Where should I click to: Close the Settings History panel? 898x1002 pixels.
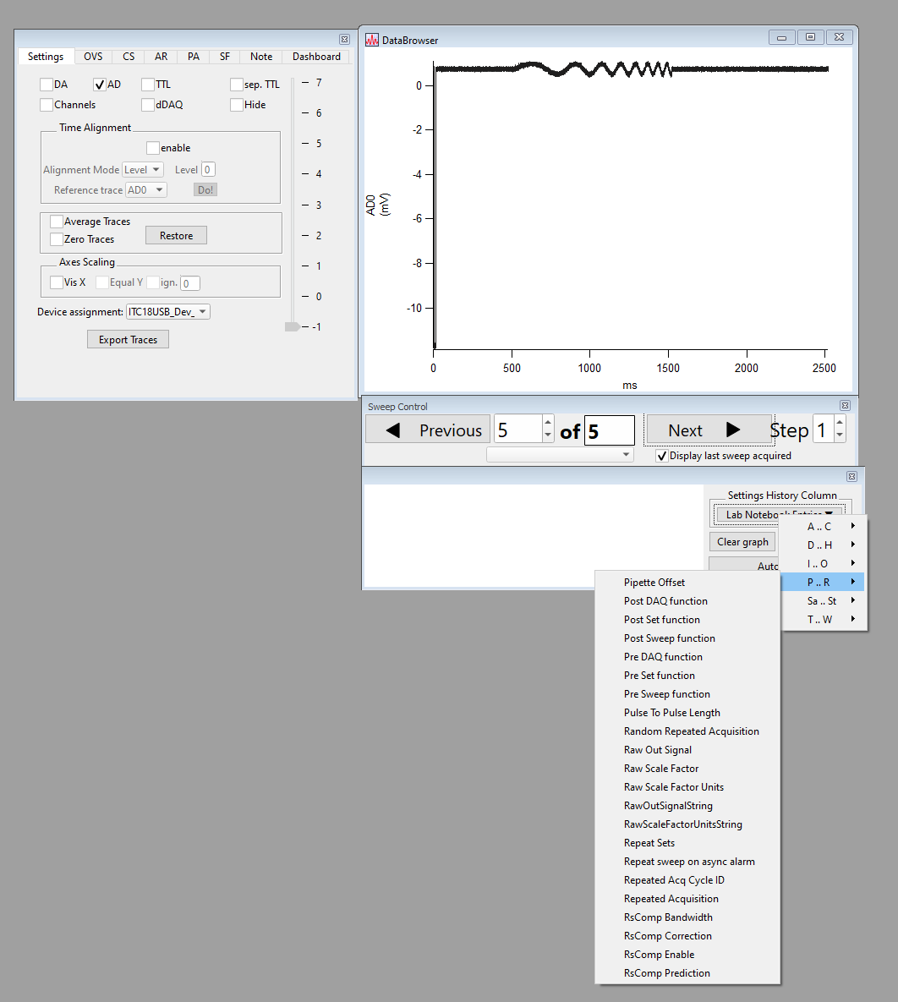(x=851, y=477)
